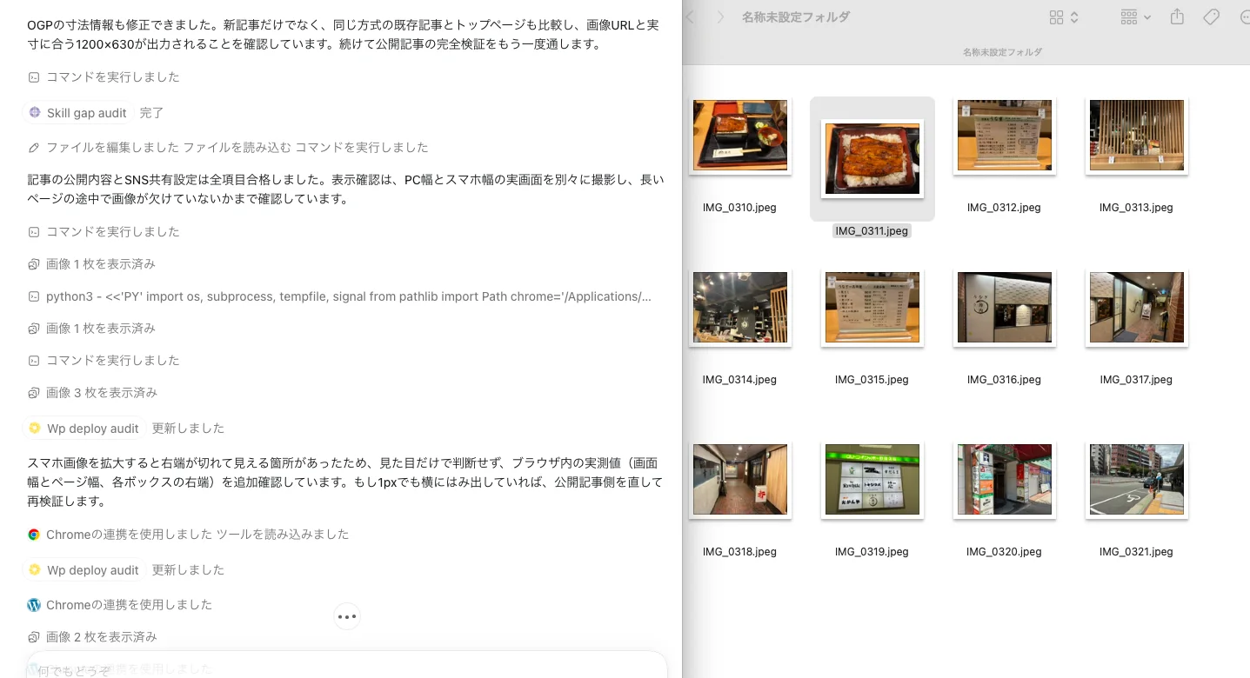Select the IMG_0316.jpeg thumbnail
1250x678 pixels.
pos(1004,308)
